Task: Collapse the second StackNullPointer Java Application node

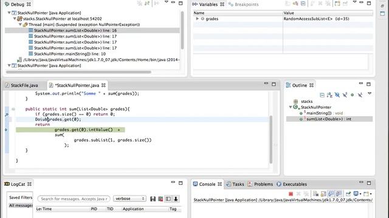Action: tap(9, 66)
